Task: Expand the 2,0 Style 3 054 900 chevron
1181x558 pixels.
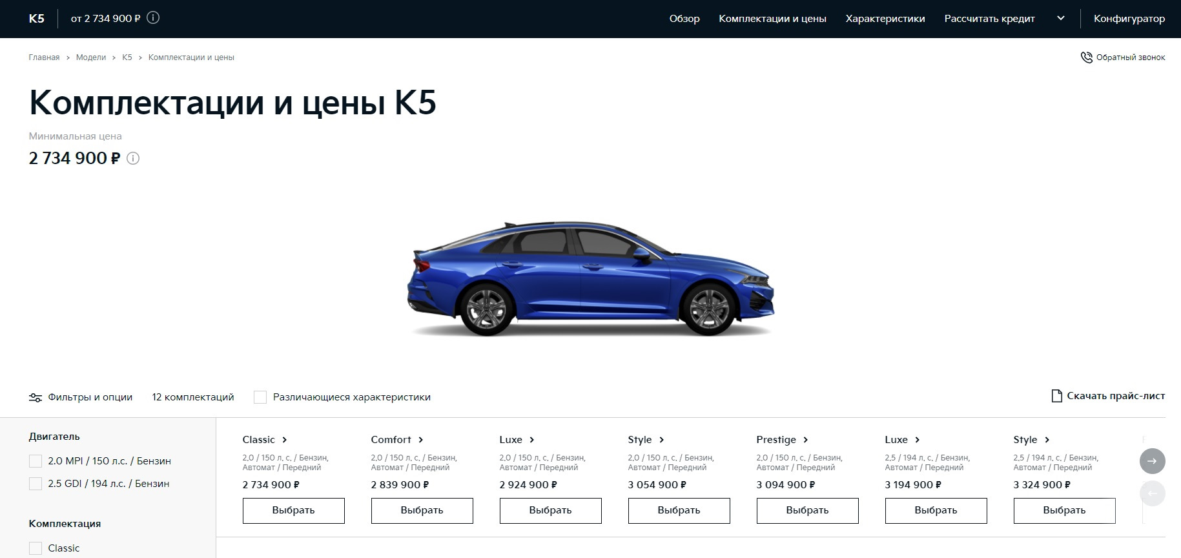Action: tap(662, 440)
